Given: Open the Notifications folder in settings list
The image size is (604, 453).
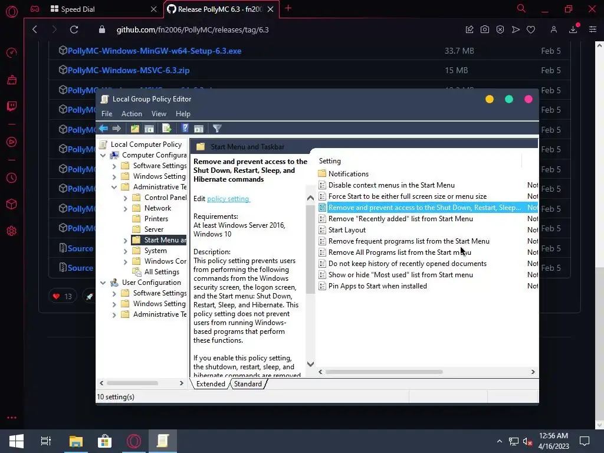Looking at the screenshot, I should 348,174.
